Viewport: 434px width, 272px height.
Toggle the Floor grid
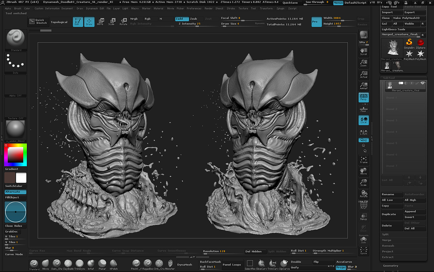pos(363,109)
